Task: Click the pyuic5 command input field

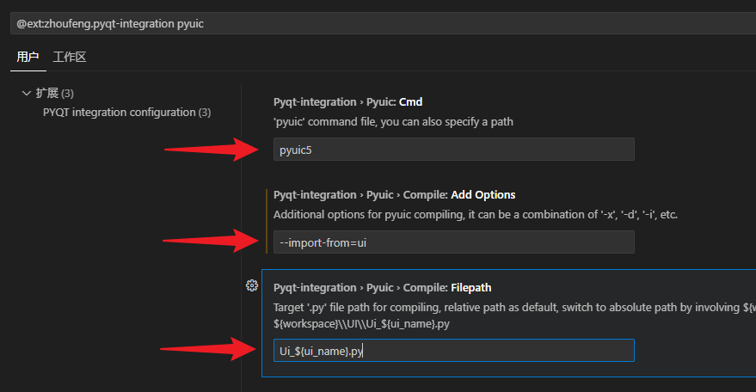Action: coord(453,150)
